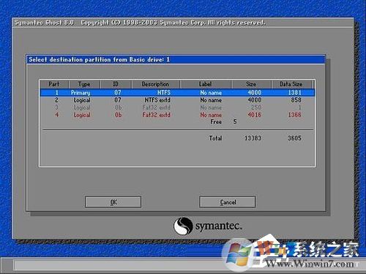Click the OK button
Screen dimensions: 366x274
[113, 202]
